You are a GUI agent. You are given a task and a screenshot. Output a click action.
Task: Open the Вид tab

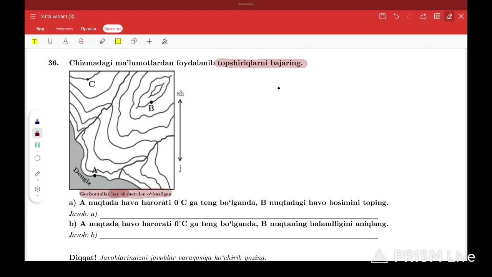(x=40, y=29)
